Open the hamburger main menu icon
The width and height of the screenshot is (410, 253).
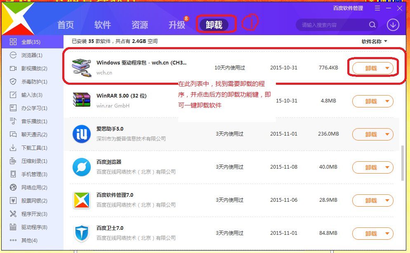(x=377, y=8)
